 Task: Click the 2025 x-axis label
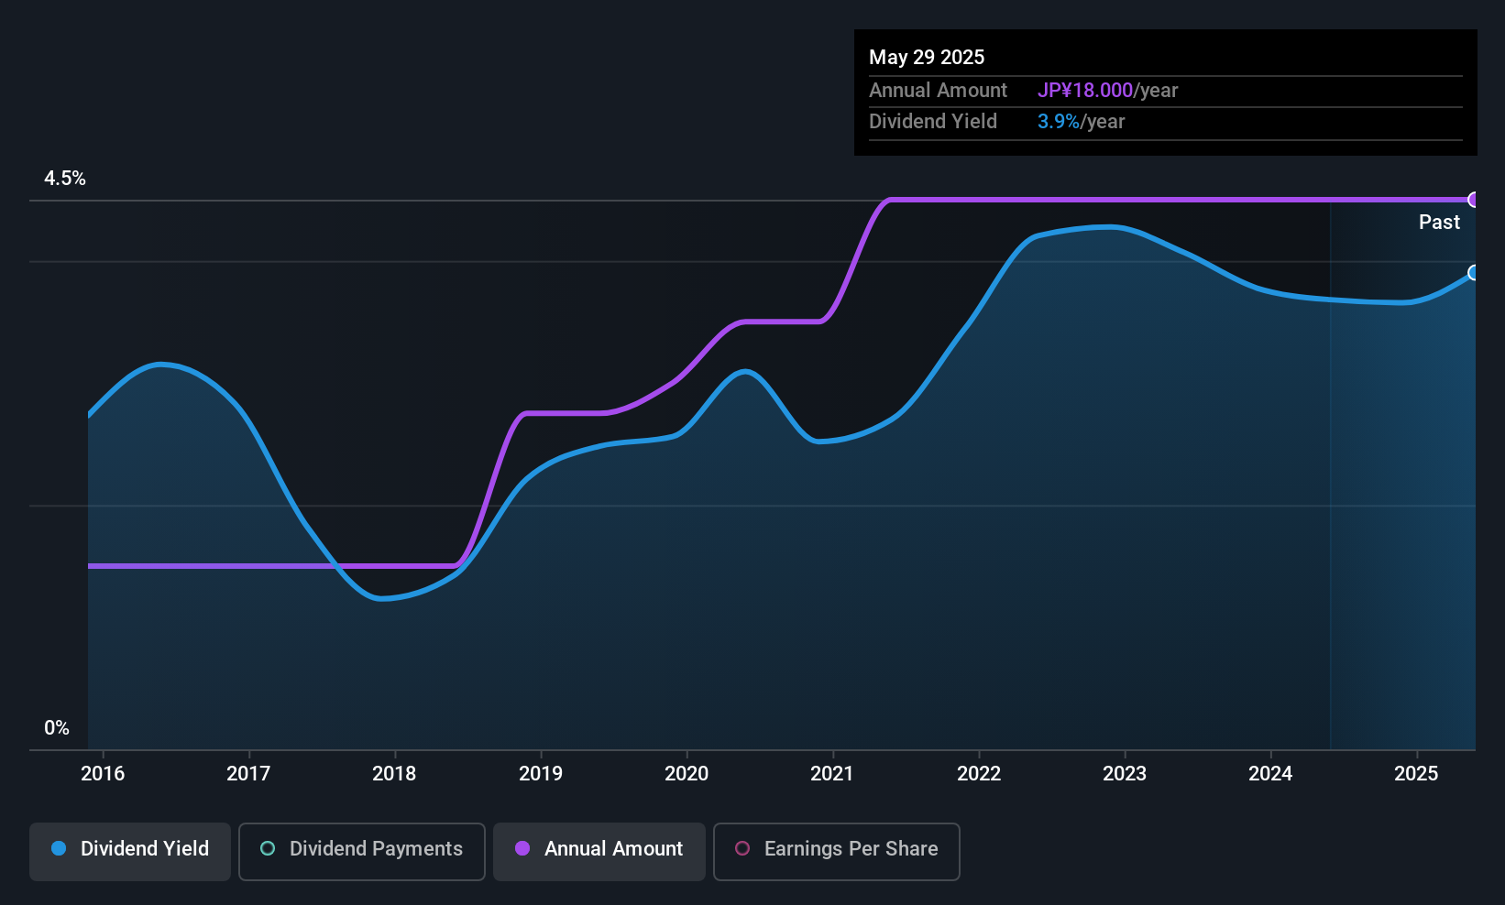(x=1416, y=773)
